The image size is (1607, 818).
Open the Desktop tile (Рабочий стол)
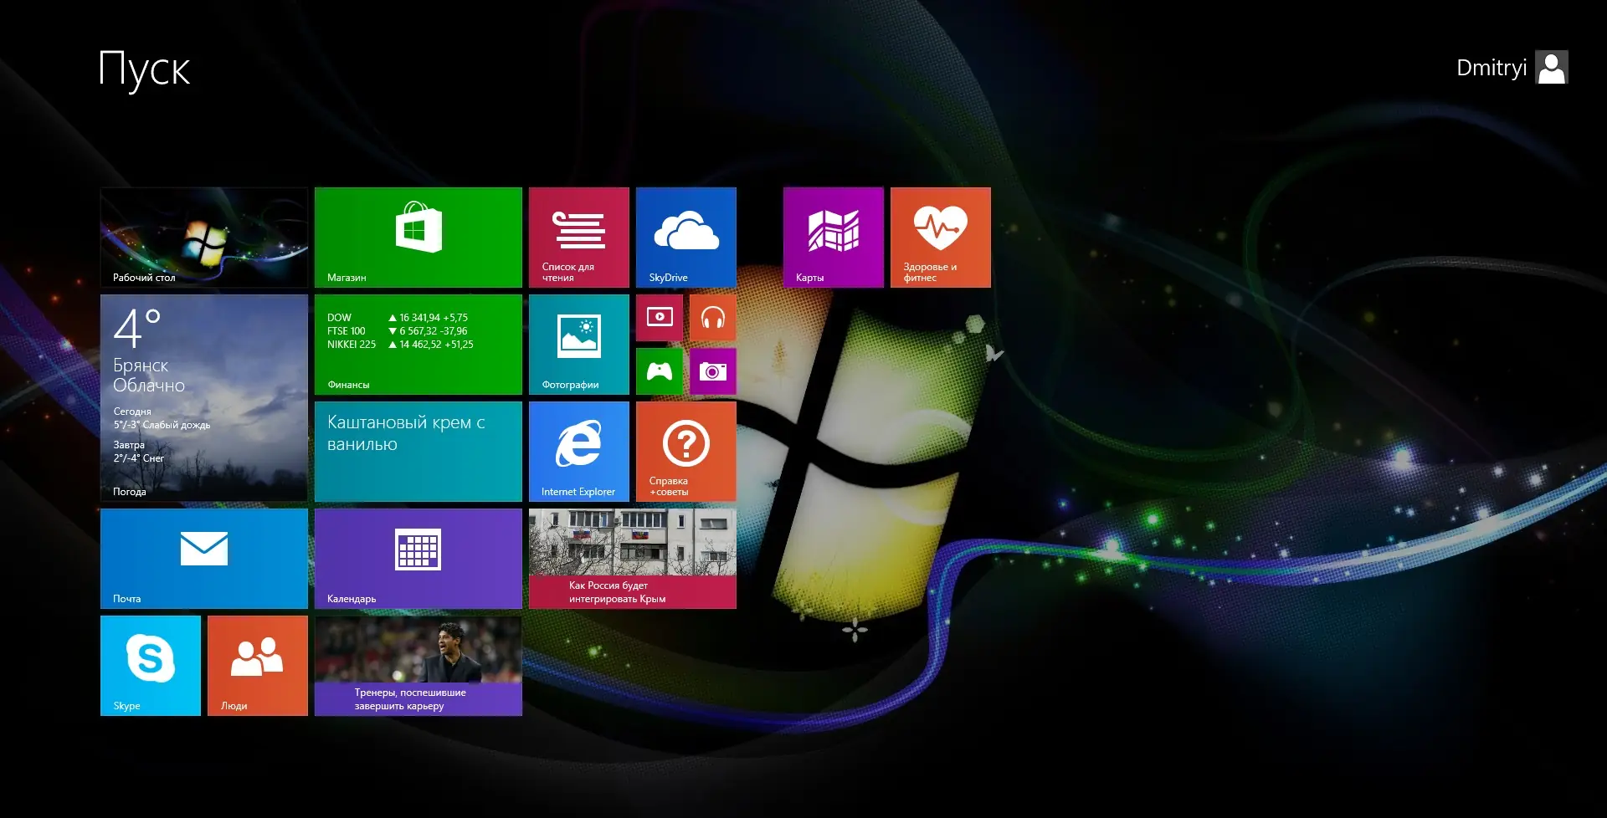(204, 238)
